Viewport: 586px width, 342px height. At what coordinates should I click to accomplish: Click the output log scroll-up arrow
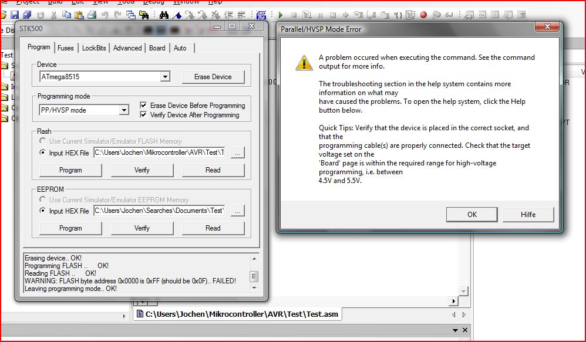(254, 258)
